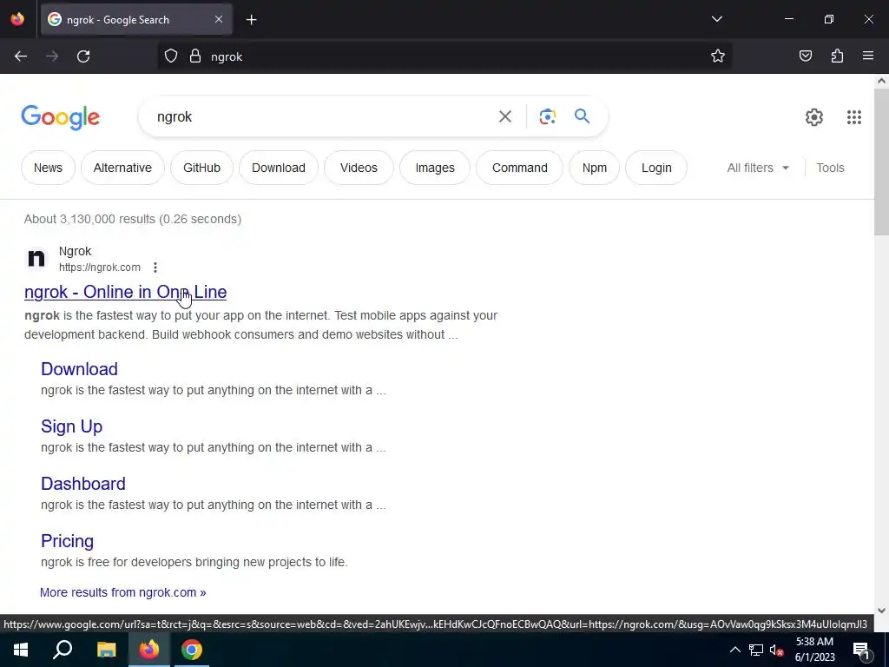This screenshot has width=889, height=667.
Task: Switch to Firefox in the taskbar
Action: tap(149, 650)
